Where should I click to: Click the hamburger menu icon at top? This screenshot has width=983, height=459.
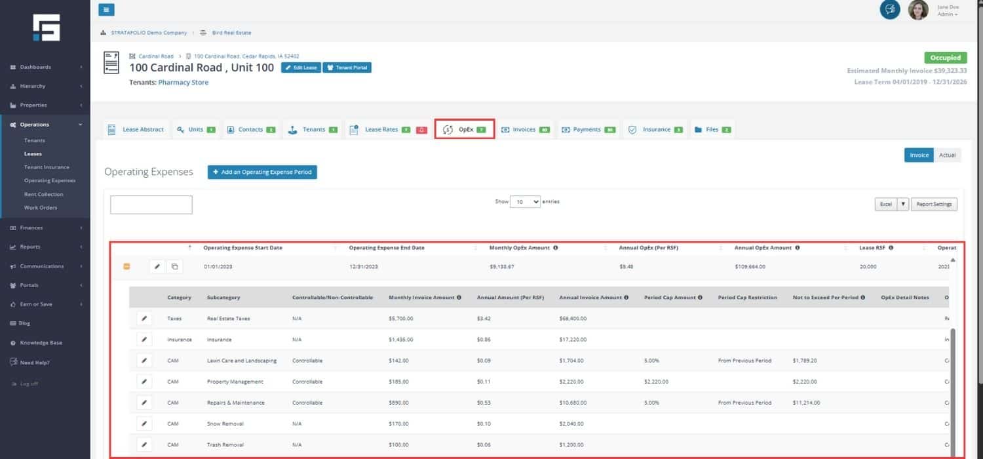tap(106, 10)
